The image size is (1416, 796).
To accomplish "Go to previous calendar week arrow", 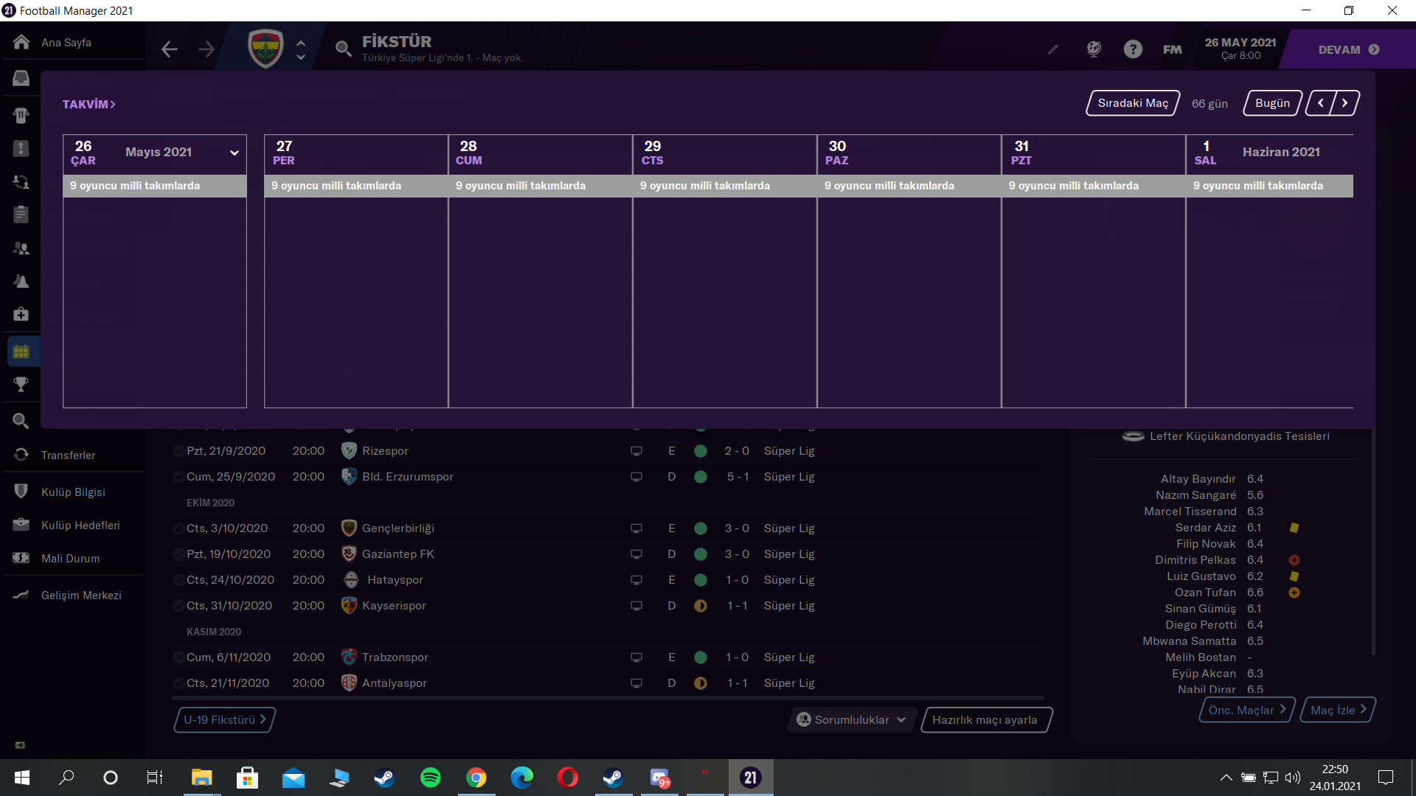I will pos(1320,103).
